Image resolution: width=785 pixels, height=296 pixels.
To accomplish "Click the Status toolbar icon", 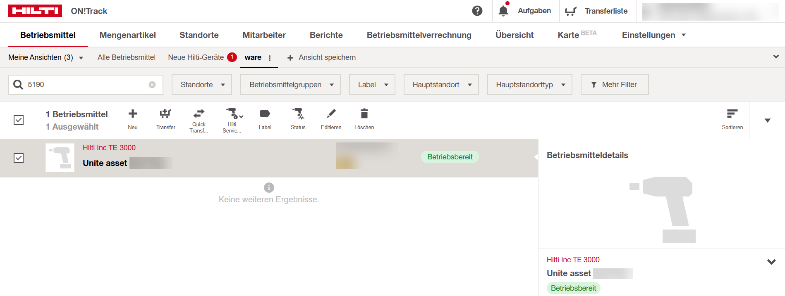I will coord(298,119).
